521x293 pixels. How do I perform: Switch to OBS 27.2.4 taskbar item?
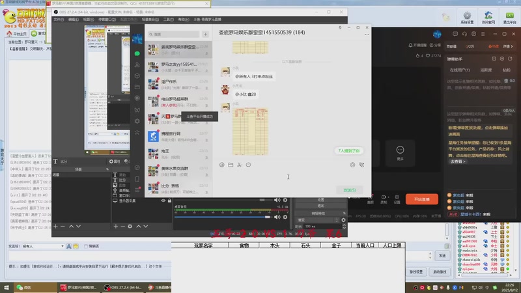pyautogui.click(x=122, y=287)
